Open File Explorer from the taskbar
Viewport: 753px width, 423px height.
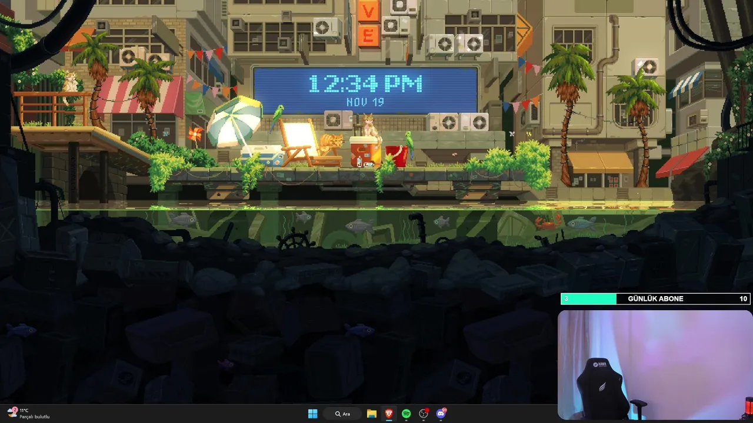click(372, 414)
